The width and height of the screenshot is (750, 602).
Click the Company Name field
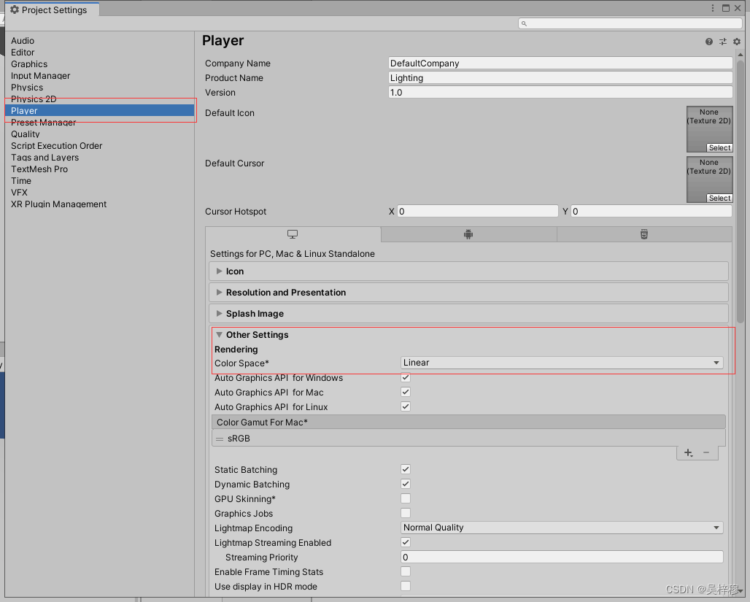point(560,63)
